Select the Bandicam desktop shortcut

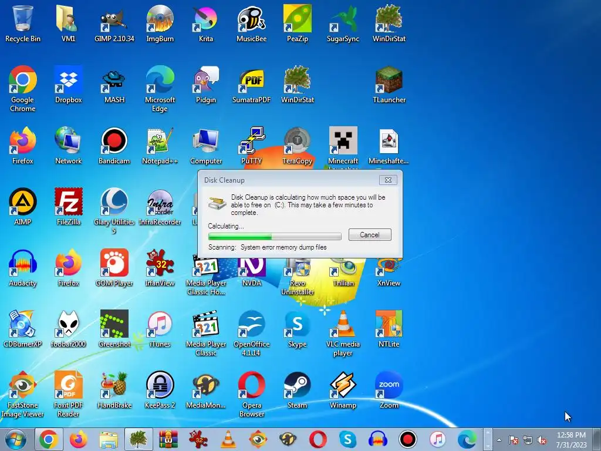114,146
